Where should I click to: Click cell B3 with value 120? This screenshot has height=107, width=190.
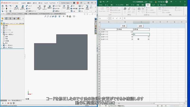point(125,32)
